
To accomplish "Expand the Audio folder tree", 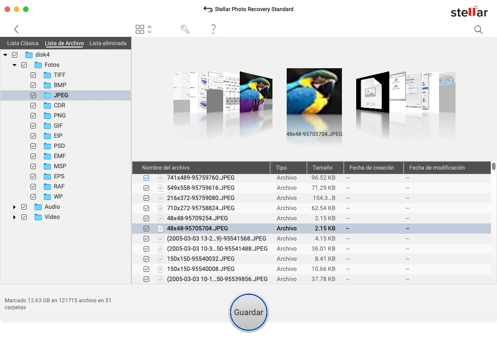I will coord(14,207).
